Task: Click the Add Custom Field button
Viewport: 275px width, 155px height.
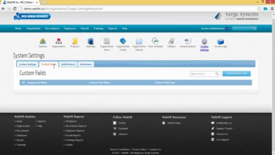Action: click(236, 74)
